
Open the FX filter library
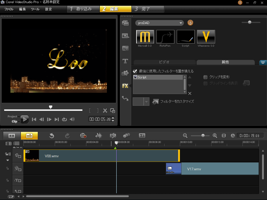(125, 86)
